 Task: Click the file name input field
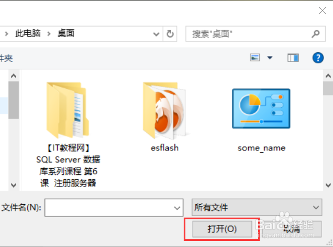114,208
